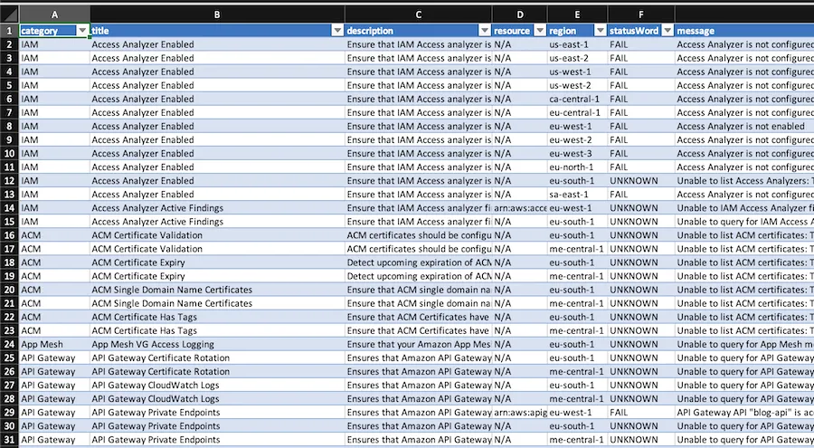The image size is (814, 448).
Task: Open the region column filter dropdown
Action: click(601, 31)
